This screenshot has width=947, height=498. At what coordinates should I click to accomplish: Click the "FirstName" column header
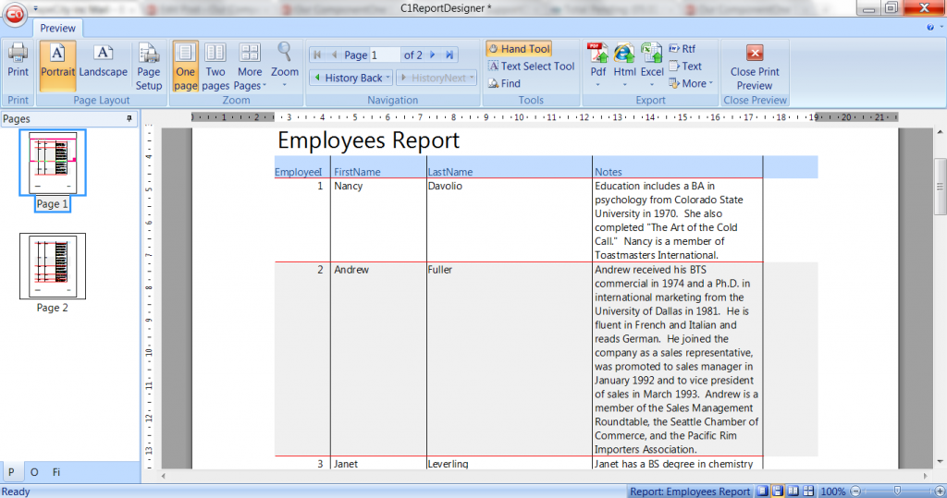point(357,172)
